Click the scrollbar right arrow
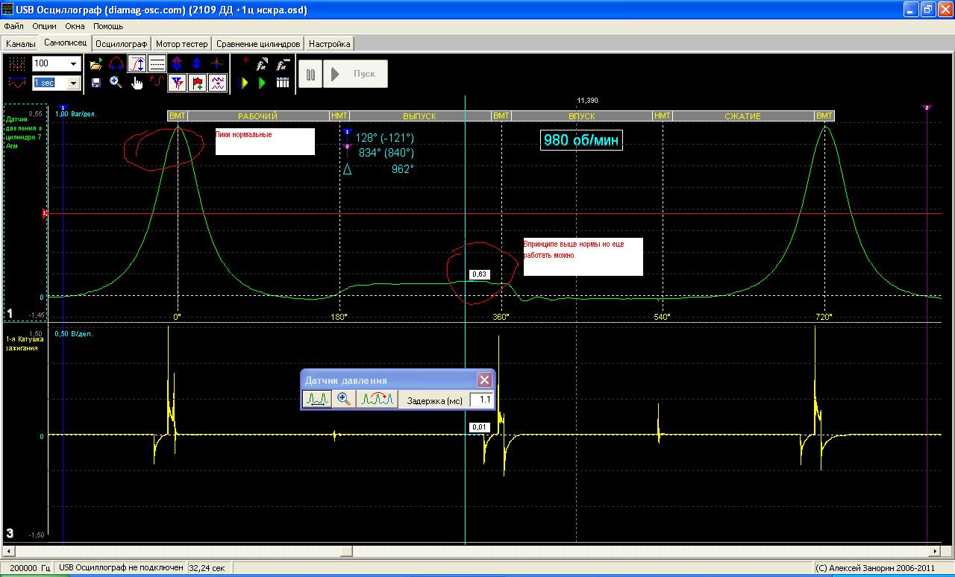 click(x=936, y=552)
